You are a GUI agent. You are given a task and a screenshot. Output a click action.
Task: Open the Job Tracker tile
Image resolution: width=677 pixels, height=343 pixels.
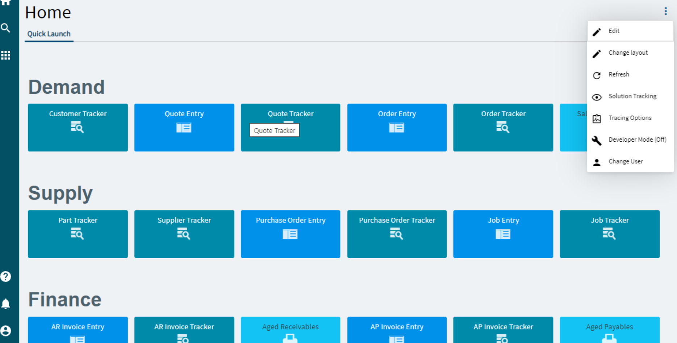610,234
